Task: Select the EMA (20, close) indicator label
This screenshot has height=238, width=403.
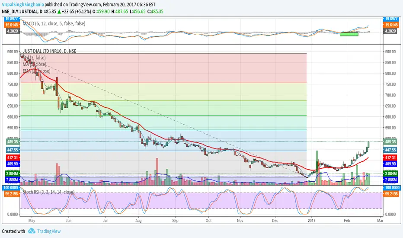Action: coord(36,71)
